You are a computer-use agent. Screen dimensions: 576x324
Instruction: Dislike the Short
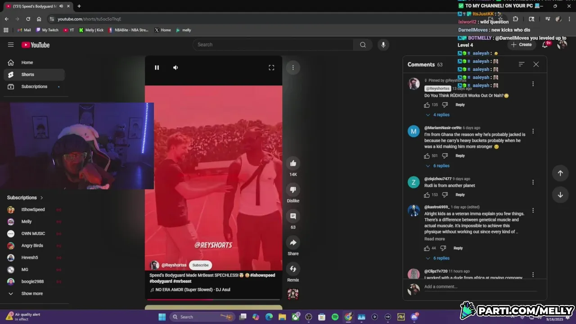tap(293, 189)
